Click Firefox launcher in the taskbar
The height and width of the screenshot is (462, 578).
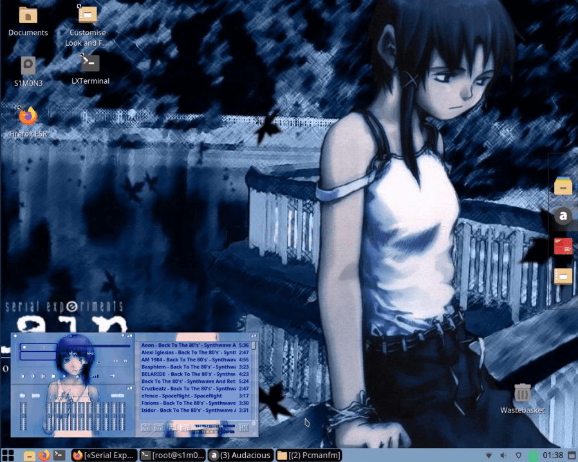coord(44,455)
